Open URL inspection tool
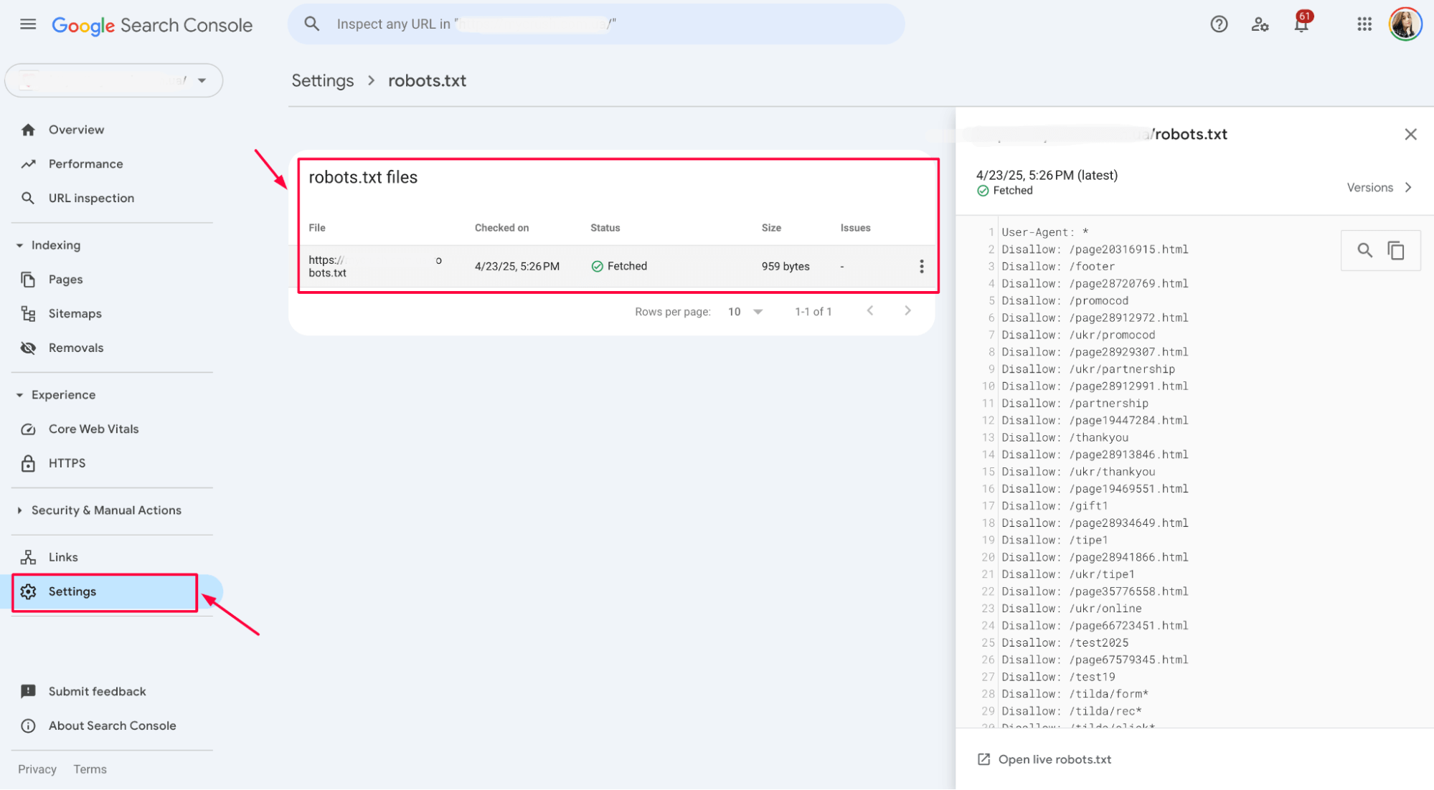Viewport: 1434px width, 790px height. click(x=91, y=199)
